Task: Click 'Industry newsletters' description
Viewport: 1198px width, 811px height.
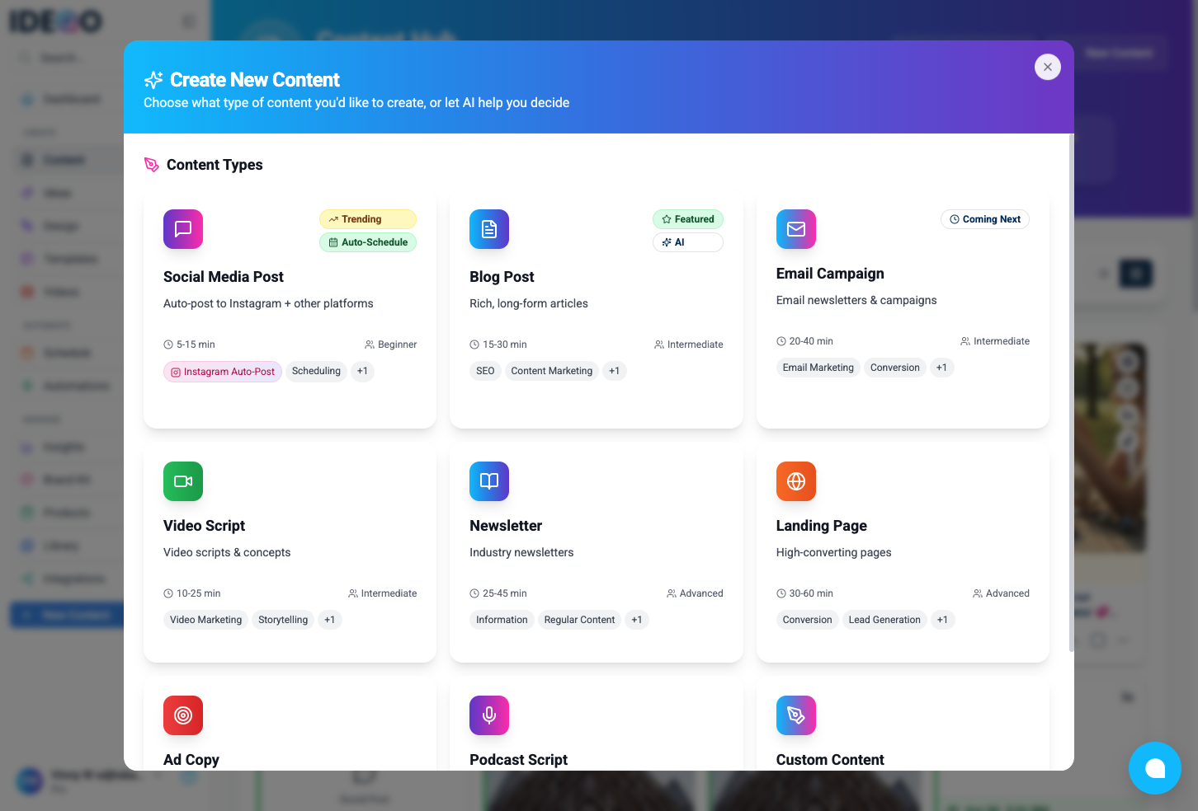Action: [x=521, y=552]
